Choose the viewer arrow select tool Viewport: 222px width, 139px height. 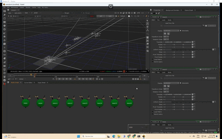coord(148,20)
